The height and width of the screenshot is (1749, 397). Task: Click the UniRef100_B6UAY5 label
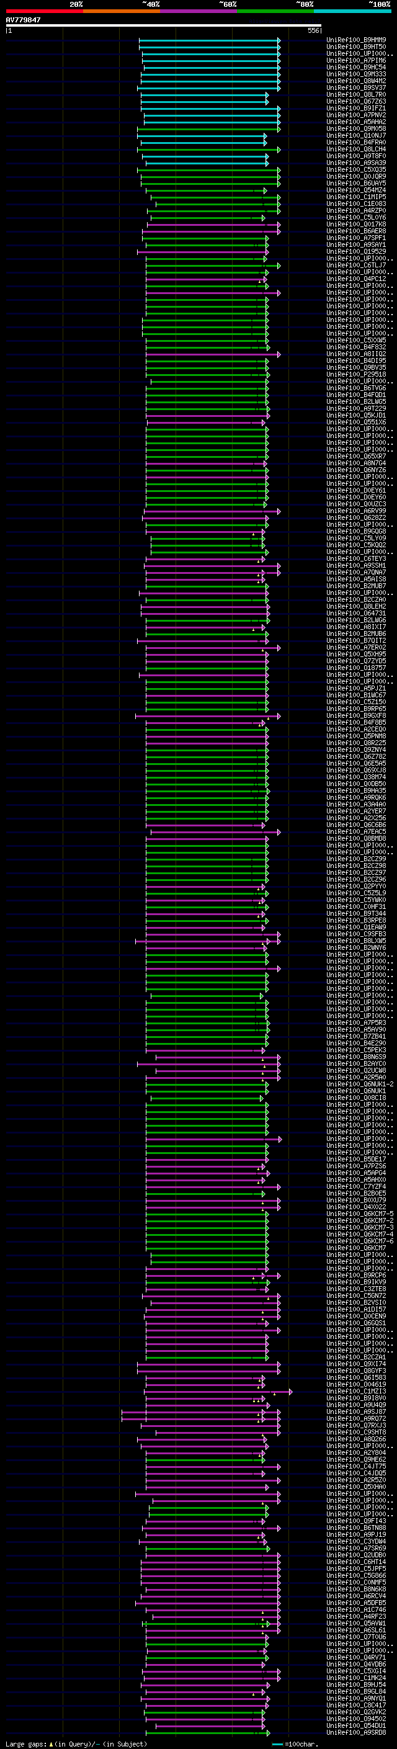pos(356,183)
